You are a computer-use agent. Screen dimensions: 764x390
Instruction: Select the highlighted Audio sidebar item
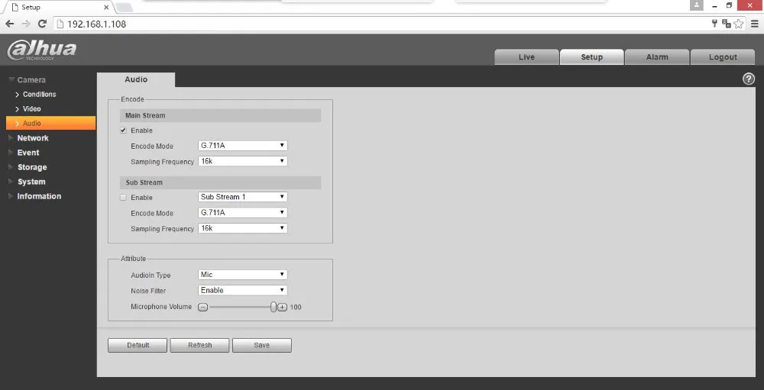[50, 123]
